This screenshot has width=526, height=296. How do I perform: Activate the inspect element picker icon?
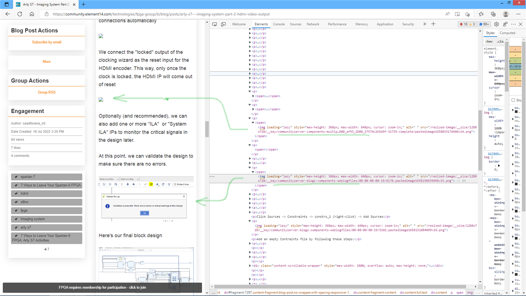(215, 24)
